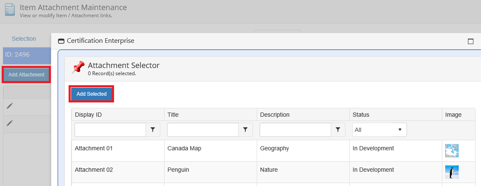
Task: Click the Item Attachment Maintenance document icon
Action: [x=10, y=10]
